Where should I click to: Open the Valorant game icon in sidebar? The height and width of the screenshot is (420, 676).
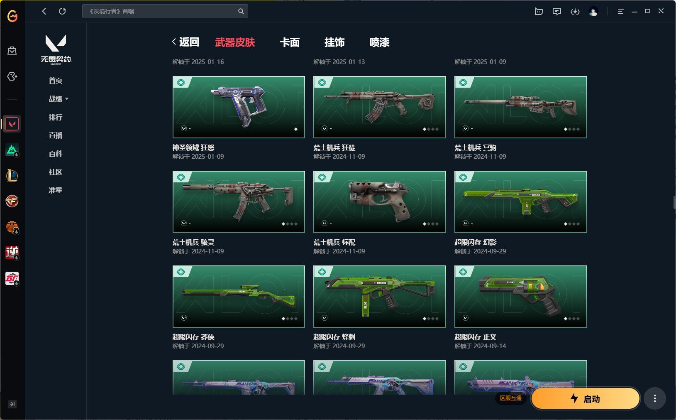(x=12, y=124)
